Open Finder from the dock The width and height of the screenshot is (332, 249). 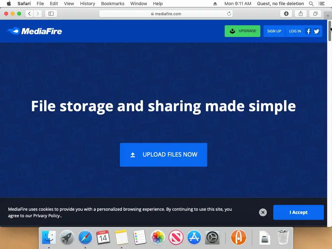click(49, 237)
